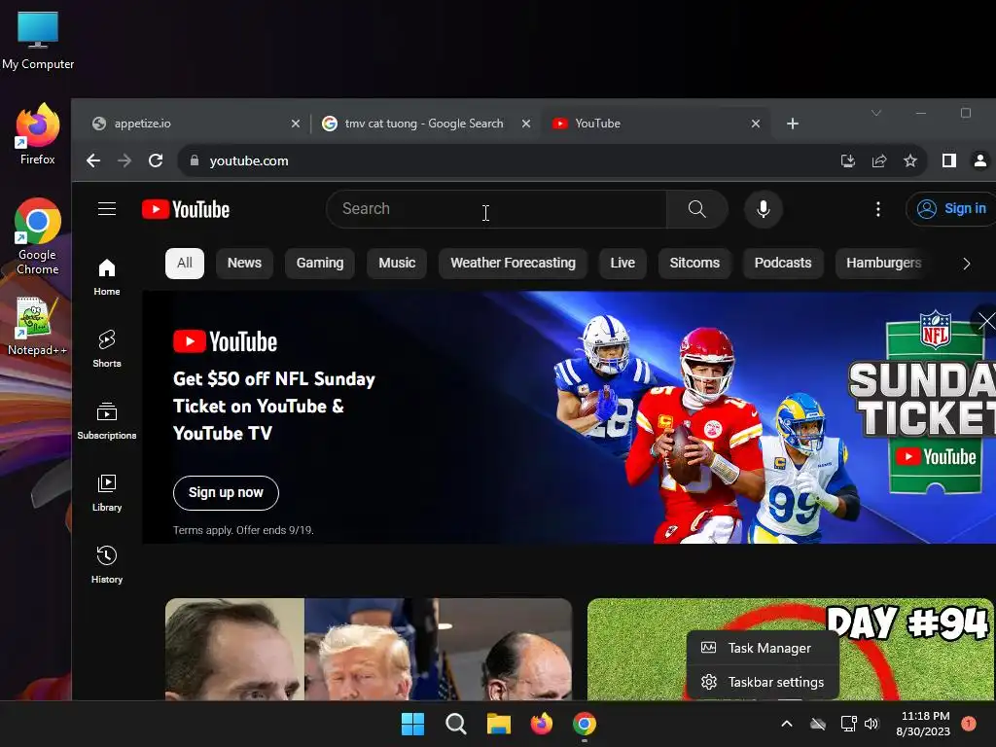Click share this page icon

(x=879, y=160)
